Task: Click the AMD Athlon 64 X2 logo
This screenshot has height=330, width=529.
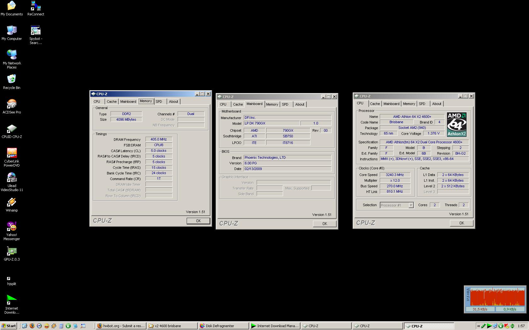Action: pos(457,125)
